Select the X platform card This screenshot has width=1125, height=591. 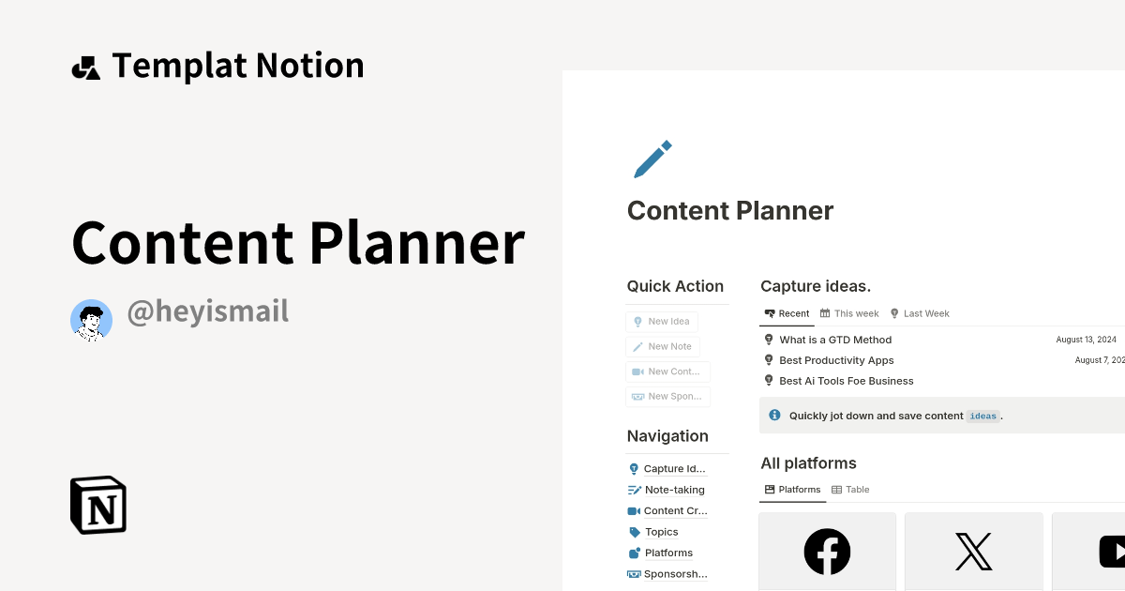click(973, 552)
